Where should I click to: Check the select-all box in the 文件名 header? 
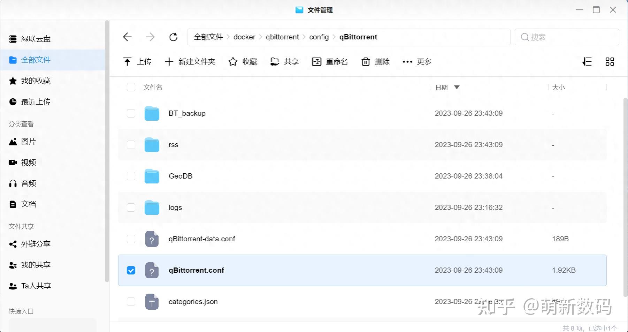(x=131, y=87)
